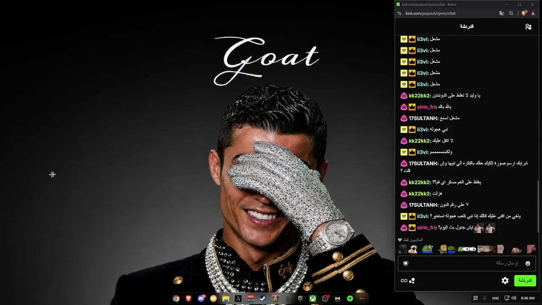The height and width of the screenshot is (305, 542).
Task: Pick the raised fist emote
Action: (501, 249)
